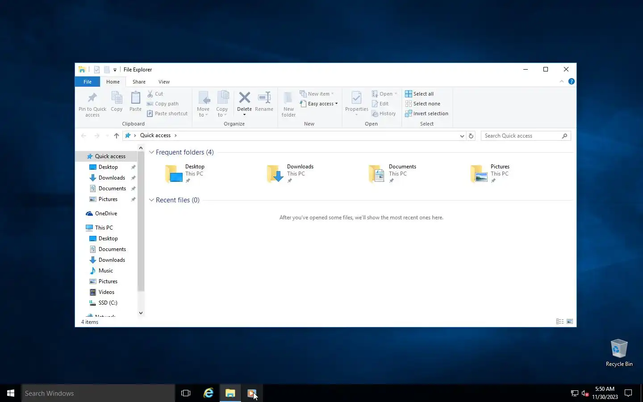Select pinned Downloads under Quick access
The image size is (643, 402).
point(107,178)
